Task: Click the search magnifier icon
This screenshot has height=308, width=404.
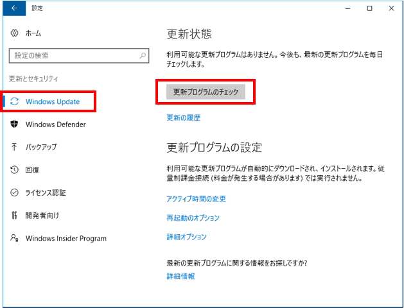Action: click(143, 56)
